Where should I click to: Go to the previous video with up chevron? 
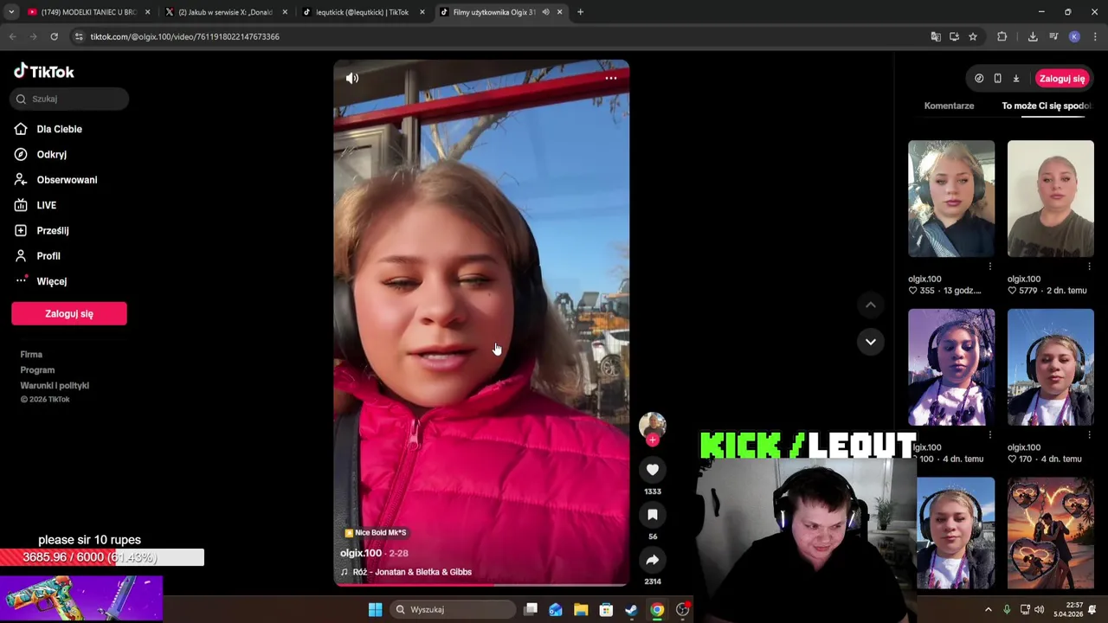871,305
